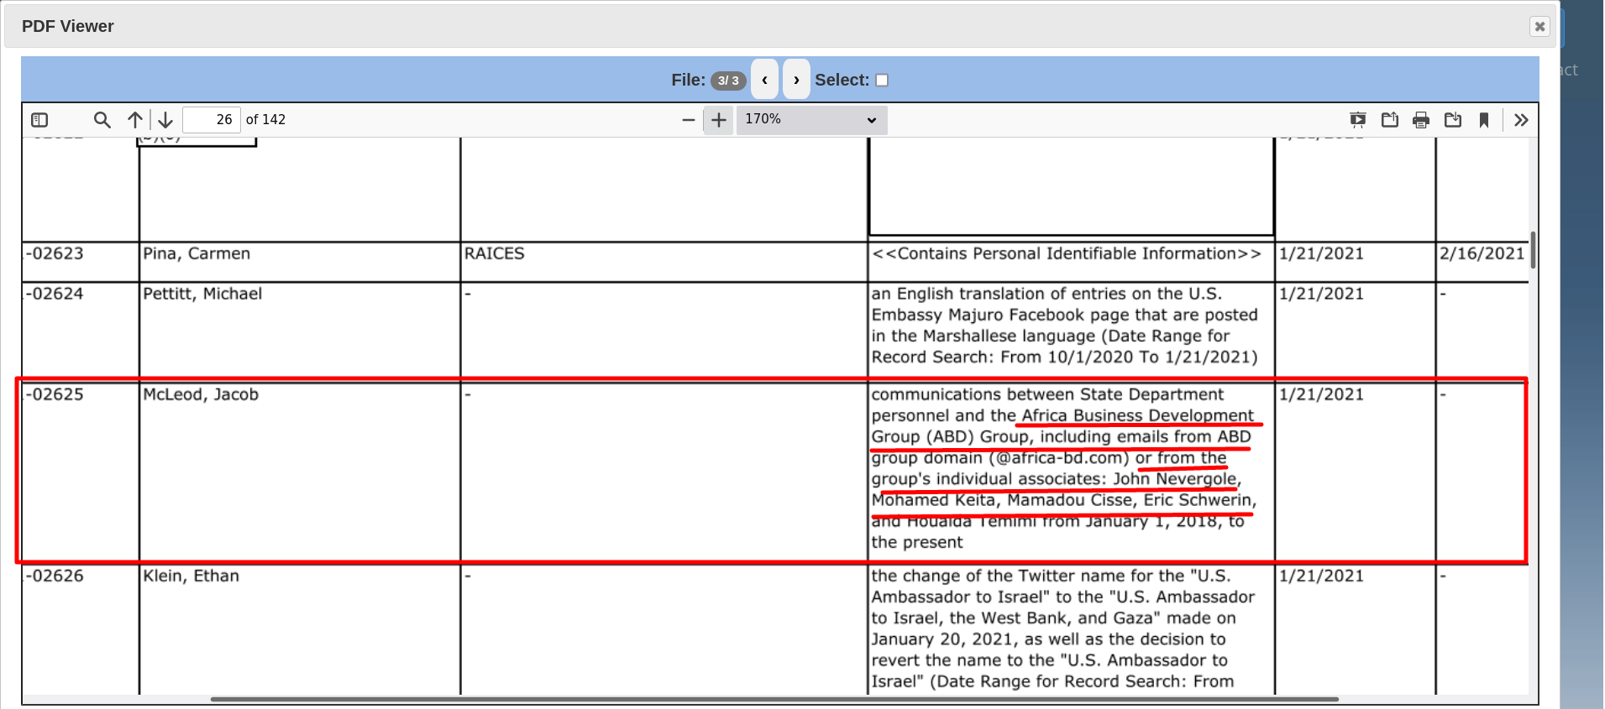Viewport: 1605px width, 709px height.
Task: Close the PDF Viewer dialog
Action: [x=1539, y=26]
